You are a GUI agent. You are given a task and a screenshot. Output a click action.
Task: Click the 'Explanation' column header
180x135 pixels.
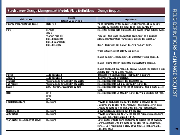131,19
